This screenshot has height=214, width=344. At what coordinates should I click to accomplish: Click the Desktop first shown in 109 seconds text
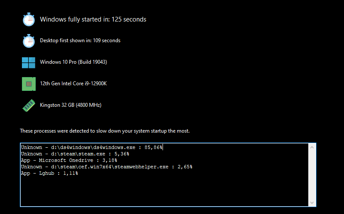pos(80,40)
